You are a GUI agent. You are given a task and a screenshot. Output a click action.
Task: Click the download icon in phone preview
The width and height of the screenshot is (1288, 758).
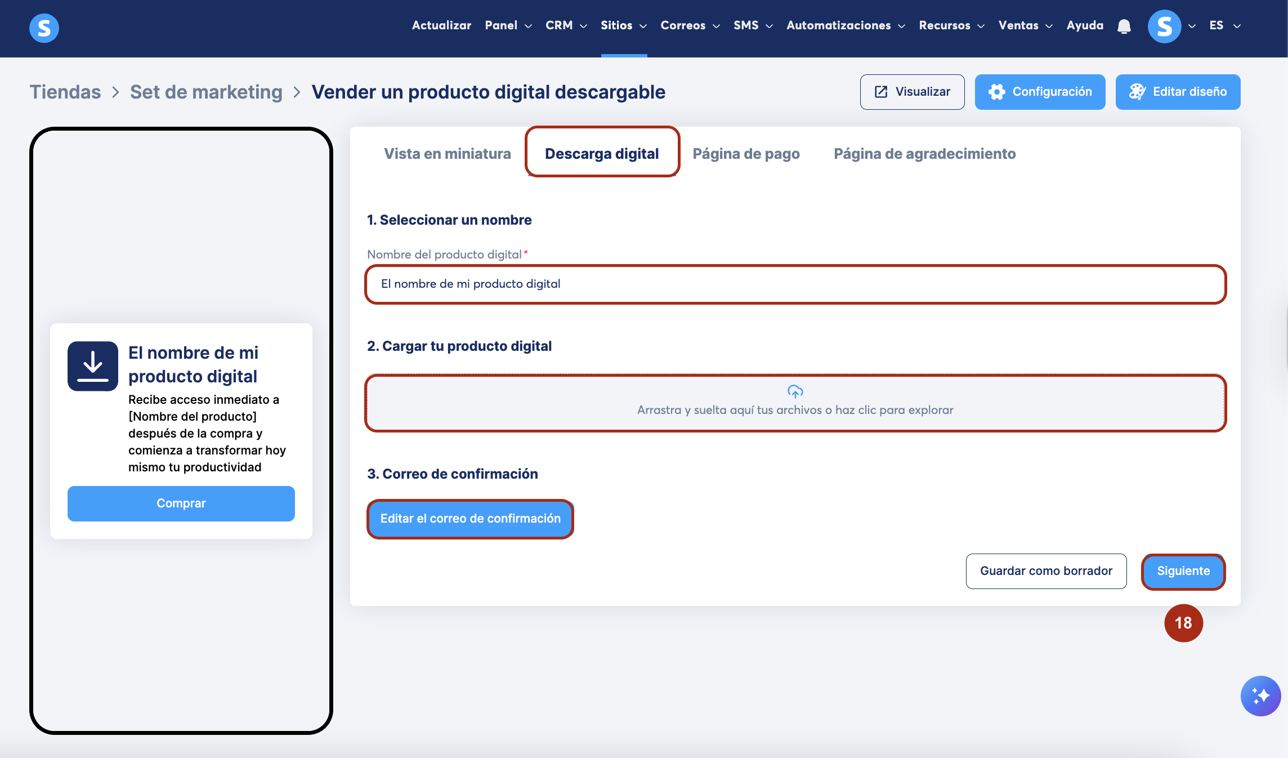point(93,366)
